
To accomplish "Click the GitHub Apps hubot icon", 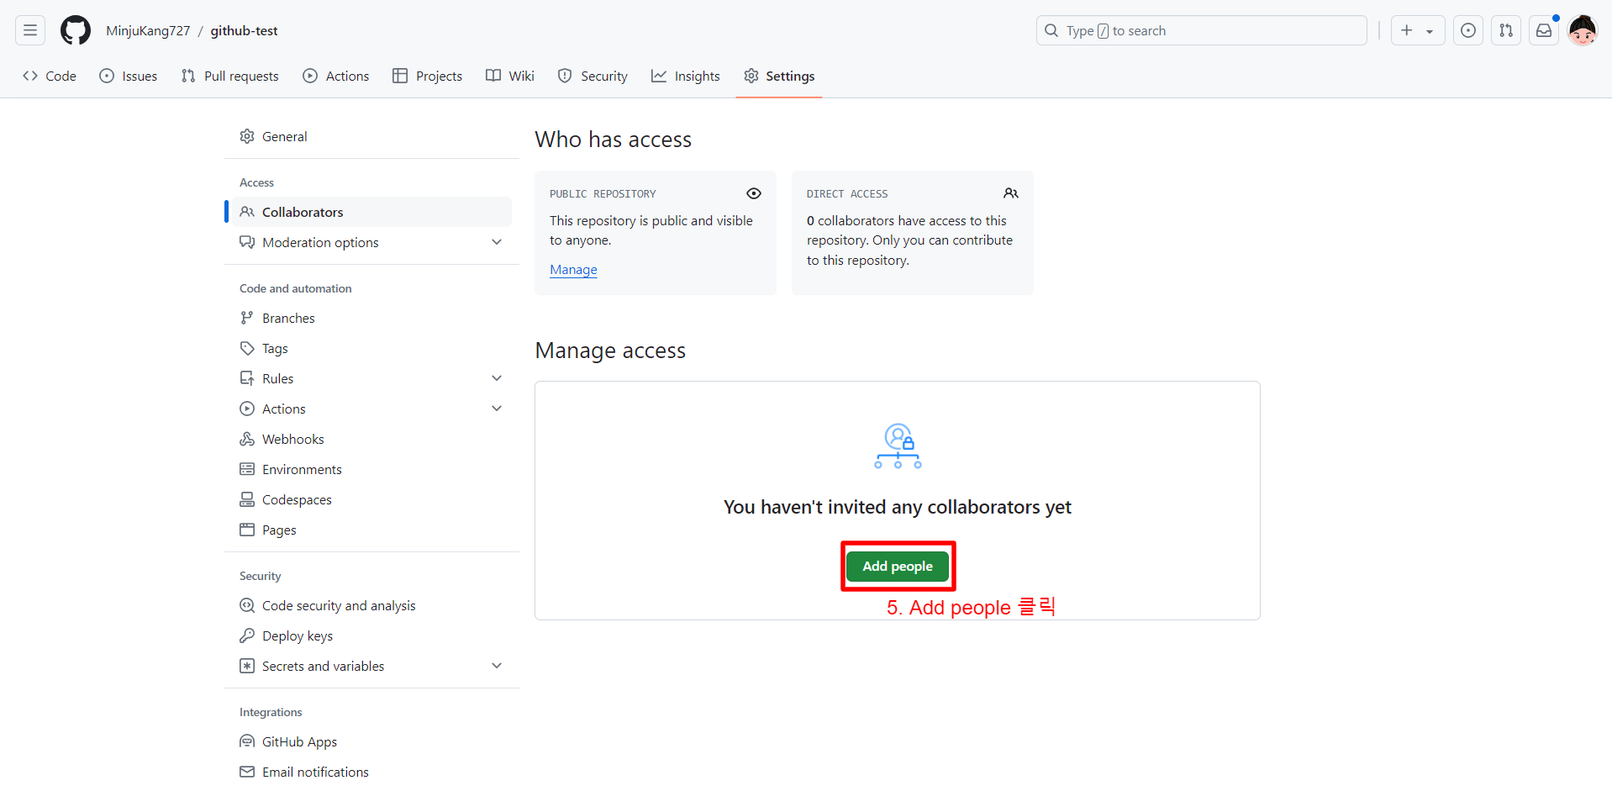I will click(247, 741).
